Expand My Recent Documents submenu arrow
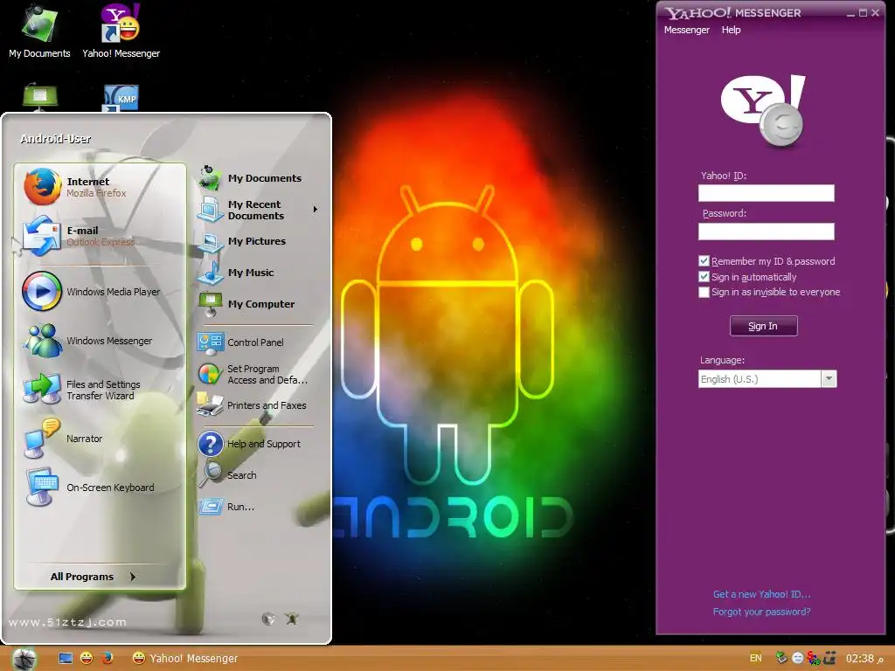The image size is (895, 671). [x=315, y=210]
